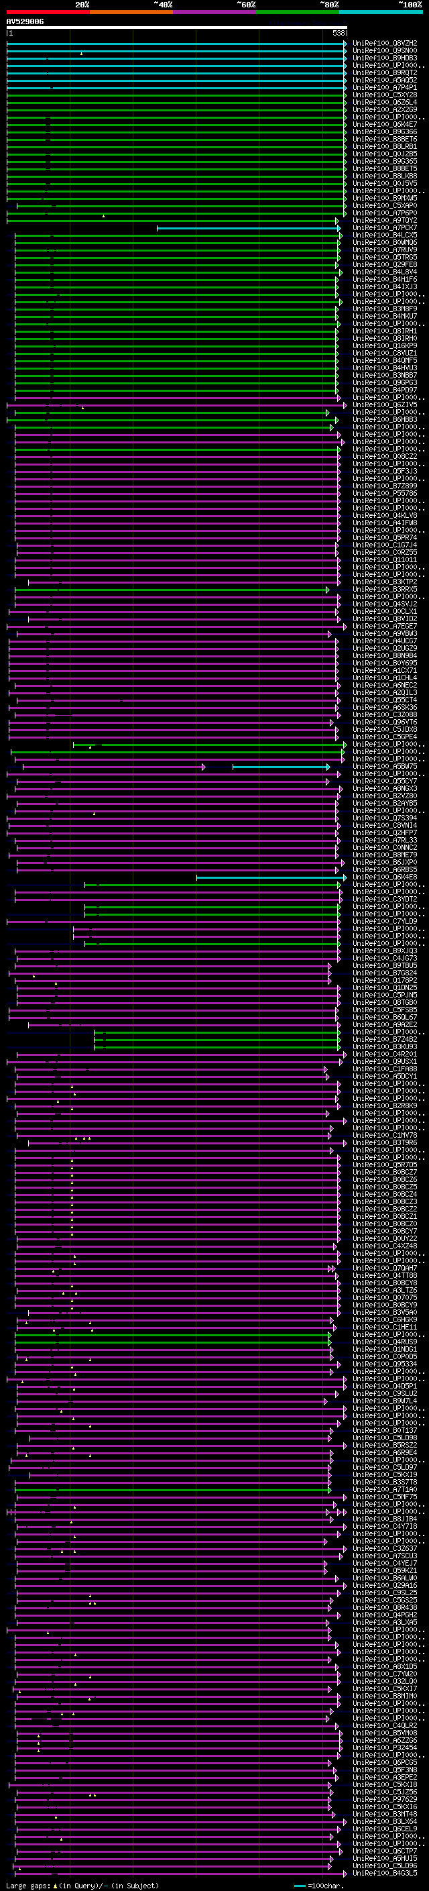Open the label UniRef100_P97629
Image resolution: width=429 pixels, height=1891 pixels.
[385, 1799]
